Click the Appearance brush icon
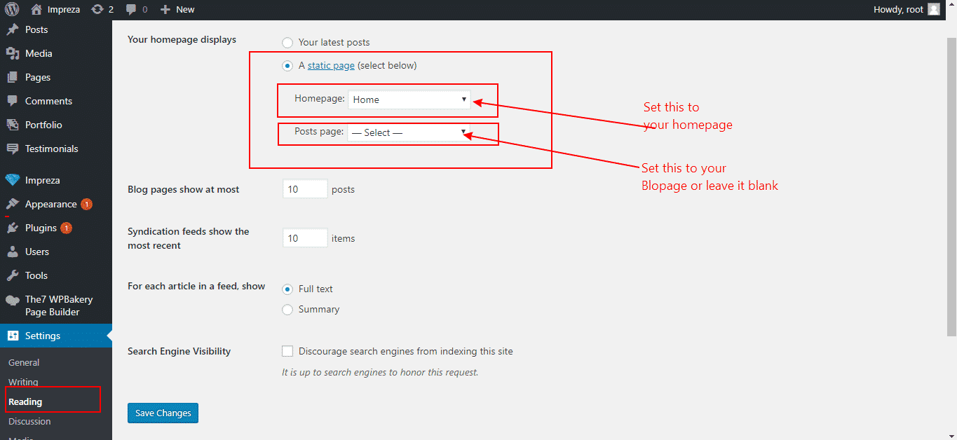 click(13, 204)
